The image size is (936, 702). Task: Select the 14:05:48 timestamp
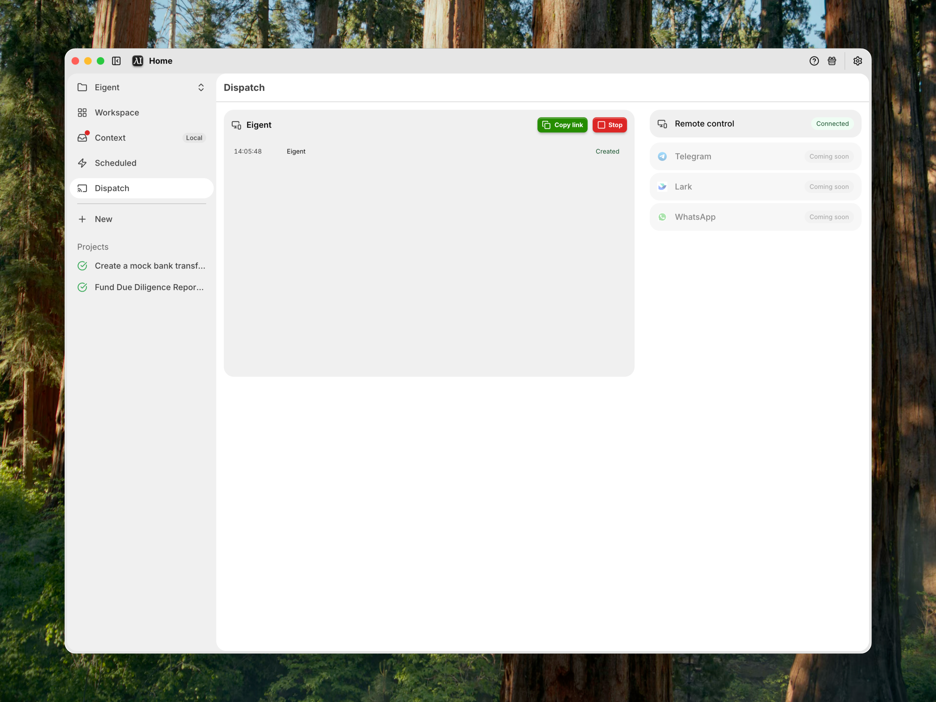click(248, 152)
